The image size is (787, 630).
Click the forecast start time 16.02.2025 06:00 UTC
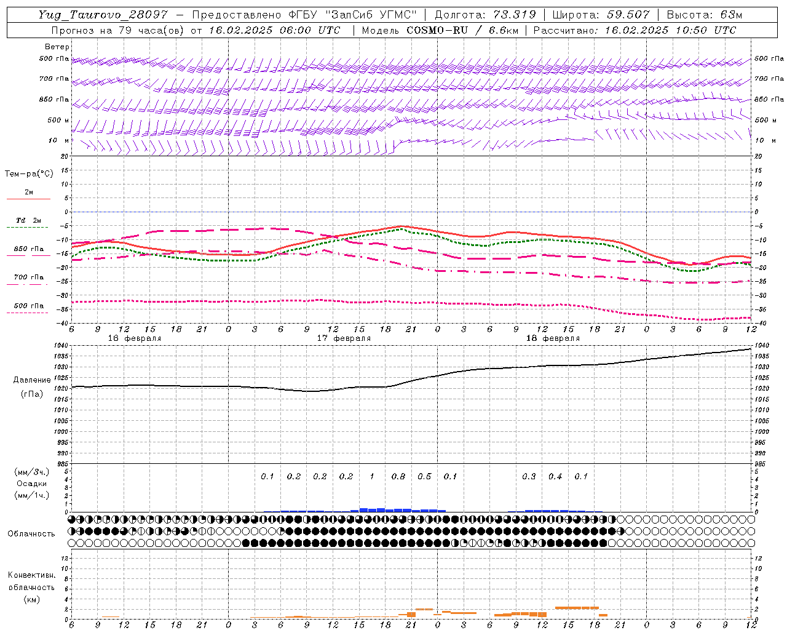(x=274, y=30)
